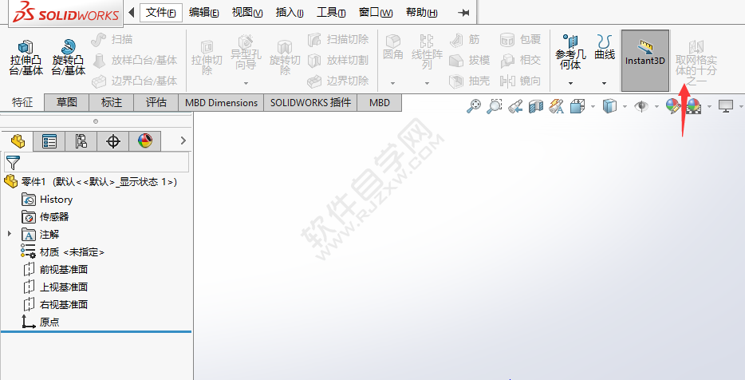Screen dimensions: 745x380
Task: Open the 窗口(W) menu
Action: (x=376, y=12)
